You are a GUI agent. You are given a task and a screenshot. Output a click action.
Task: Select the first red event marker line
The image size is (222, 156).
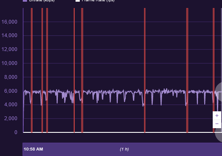coord(32,70)
